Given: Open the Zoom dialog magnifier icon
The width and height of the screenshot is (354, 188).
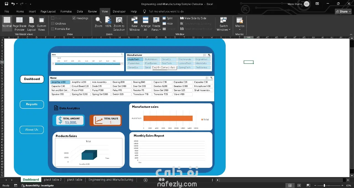Looking at the screenshot, I should coord(98,20).
